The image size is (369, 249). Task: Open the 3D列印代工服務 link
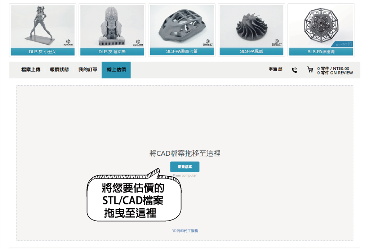(185, 231)
